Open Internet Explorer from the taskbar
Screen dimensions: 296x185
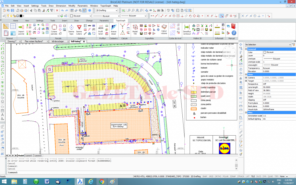(x=91, y=182)
